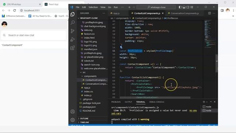Image resolution: width=236 pixels, height=133 pixels.
Task: Open the no-unused-vars link in terminal
Action: point(193,110)
